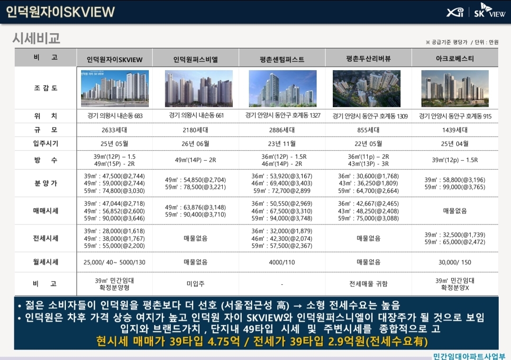The image size is (511, 360).
Task: Select the 미입주 remark
Action: coord(195,284)
